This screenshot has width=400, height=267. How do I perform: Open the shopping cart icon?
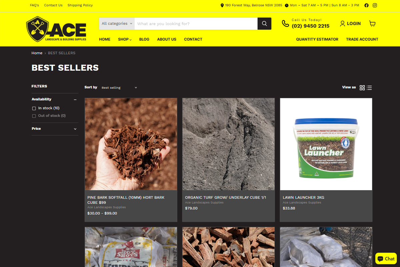[372, 23]
